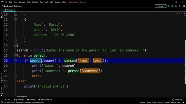Open the Project tool window sidebar
The height and width of the screenshot is (104, 186).
point(2,13)
